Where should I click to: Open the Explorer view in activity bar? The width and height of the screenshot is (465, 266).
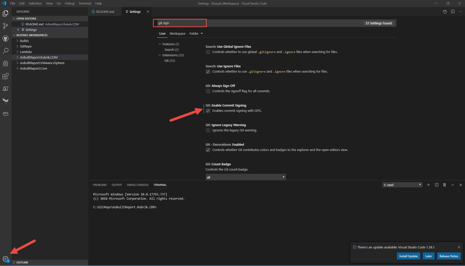pyautogui.click(x=6, y=13)
